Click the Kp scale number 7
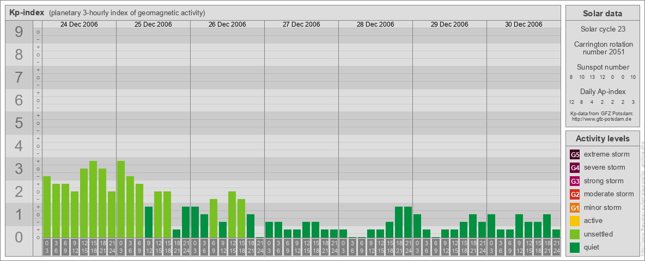 coord(19,78)
